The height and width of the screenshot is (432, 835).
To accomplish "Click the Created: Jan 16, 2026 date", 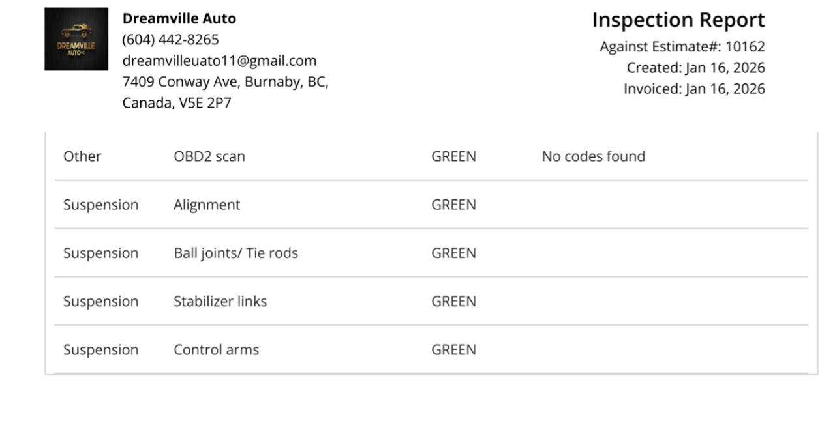I will (695, 68).
